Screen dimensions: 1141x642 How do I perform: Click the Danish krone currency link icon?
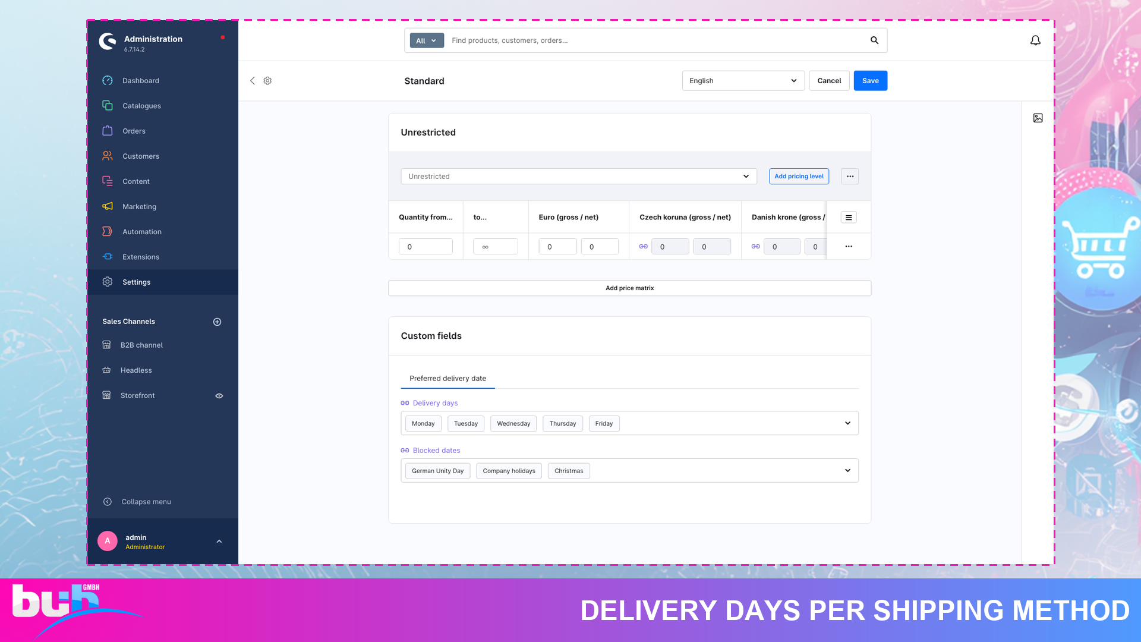[x=756, y=247]
